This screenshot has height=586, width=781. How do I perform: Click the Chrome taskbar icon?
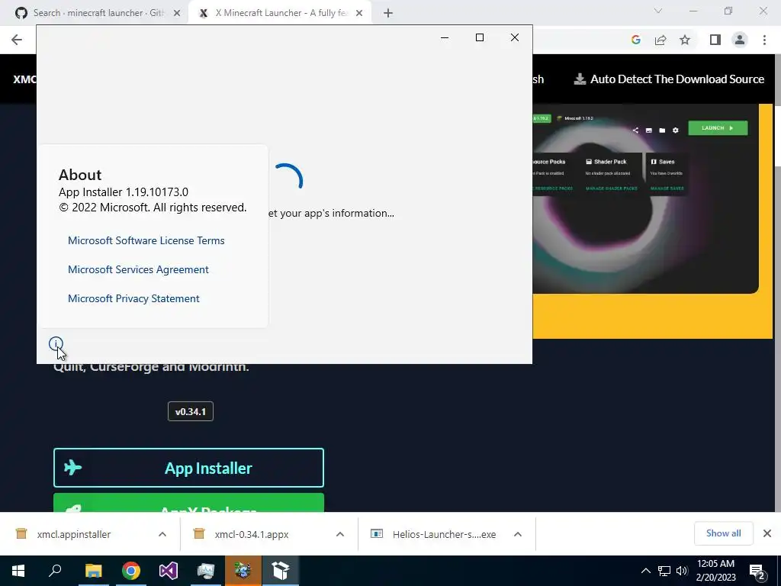pos(131,571)
